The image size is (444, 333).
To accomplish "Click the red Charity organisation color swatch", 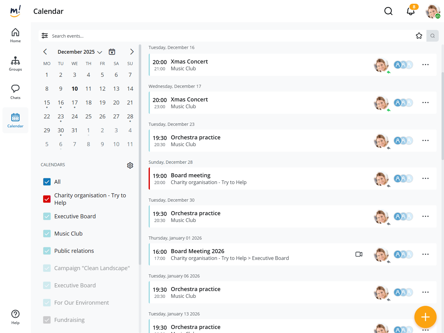I will [x=47, y=199].
